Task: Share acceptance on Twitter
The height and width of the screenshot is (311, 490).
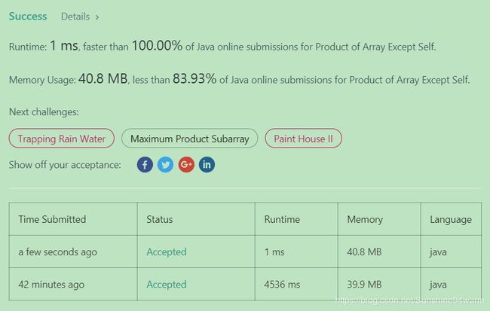Action: coord(165,165)
